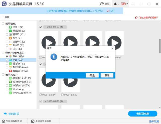Click the 照片 photos icon
Image resolution: width=161 pixels, height=124 pixels.
pyautogui.click(x=10, y=56)
